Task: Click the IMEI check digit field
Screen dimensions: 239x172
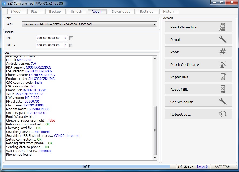Action: tap(66, 38)
